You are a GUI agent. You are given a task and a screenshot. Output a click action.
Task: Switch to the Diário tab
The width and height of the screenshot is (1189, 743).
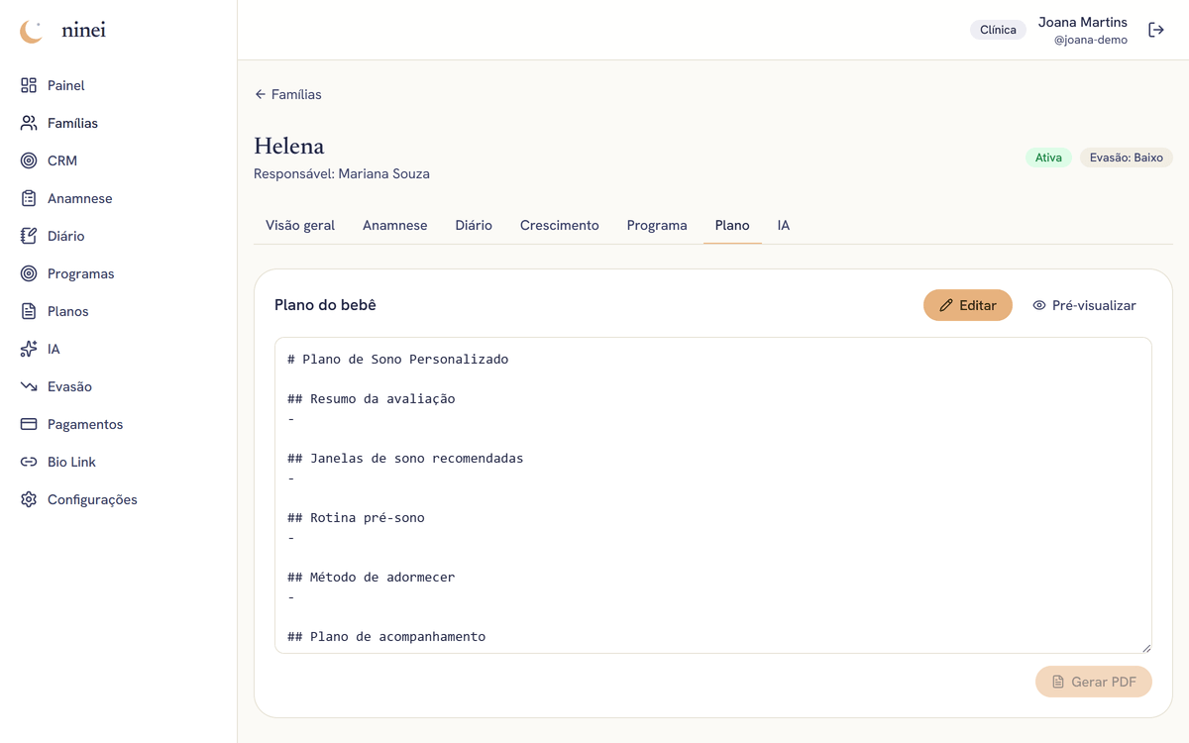(x=474, y=225)
